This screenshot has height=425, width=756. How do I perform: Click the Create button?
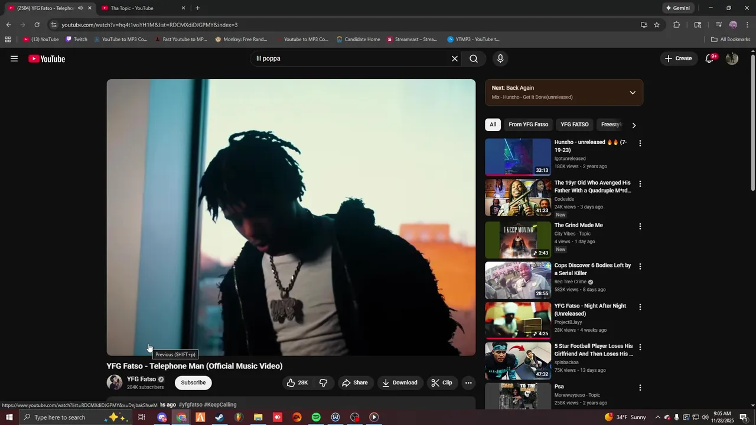(678, 58)
